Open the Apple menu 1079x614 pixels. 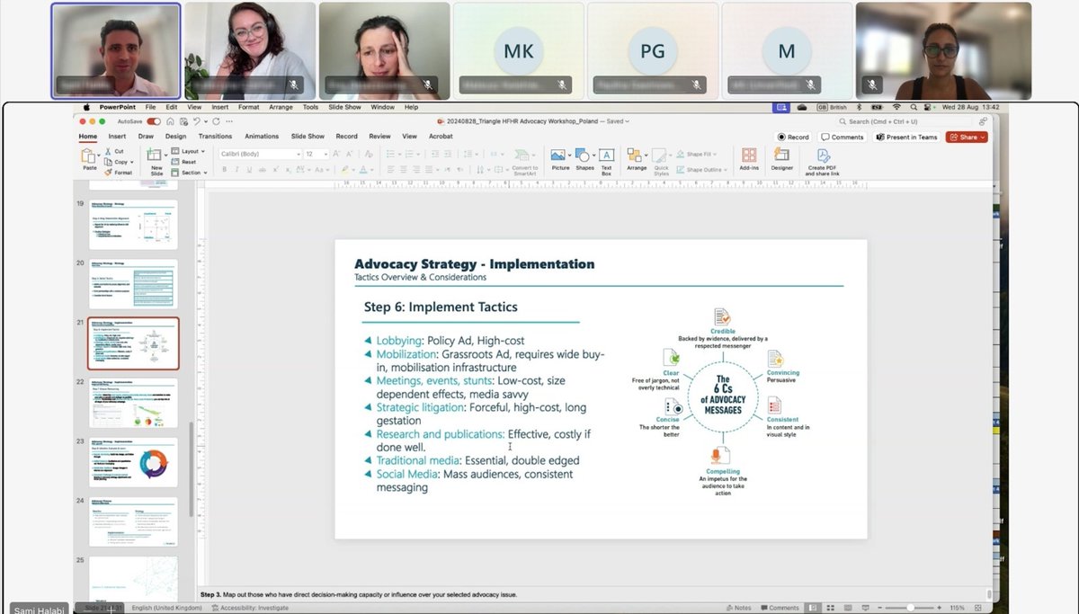tap(87, 107)
